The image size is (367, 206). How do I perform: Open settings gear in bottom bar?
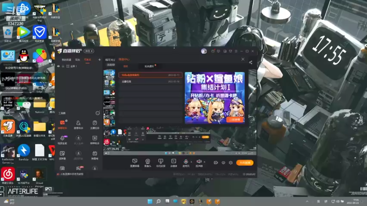point(231,163)
